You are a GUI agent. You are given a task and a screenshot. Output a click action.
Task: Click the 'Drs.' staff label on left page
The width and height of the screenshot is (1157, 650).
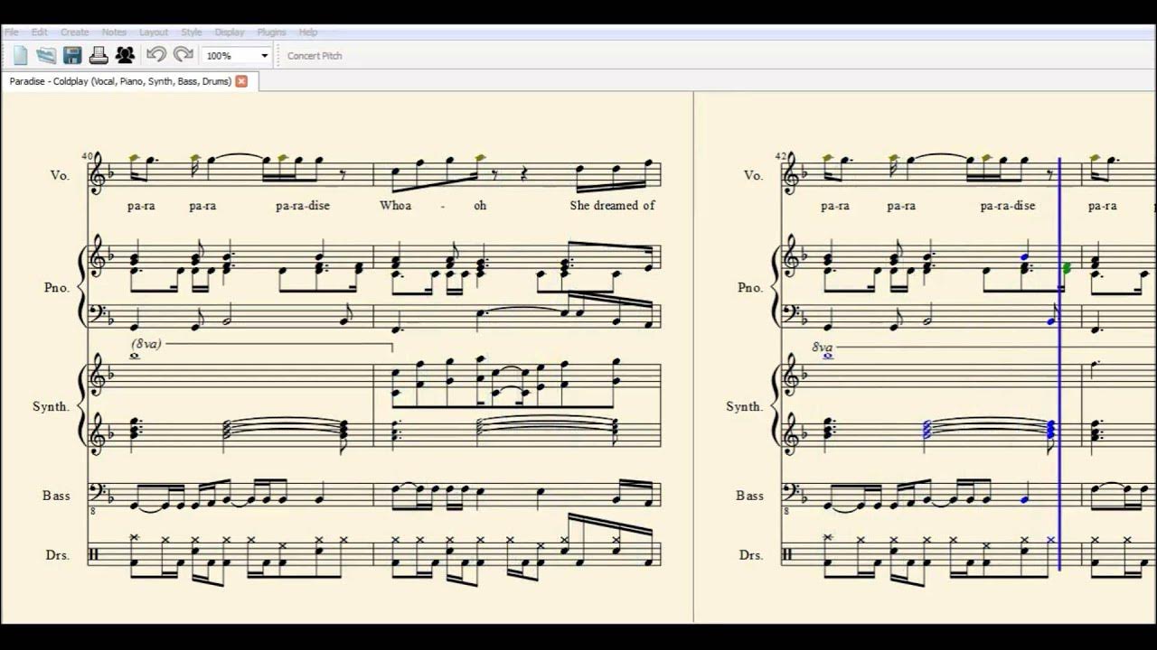[x=58, y=555]
